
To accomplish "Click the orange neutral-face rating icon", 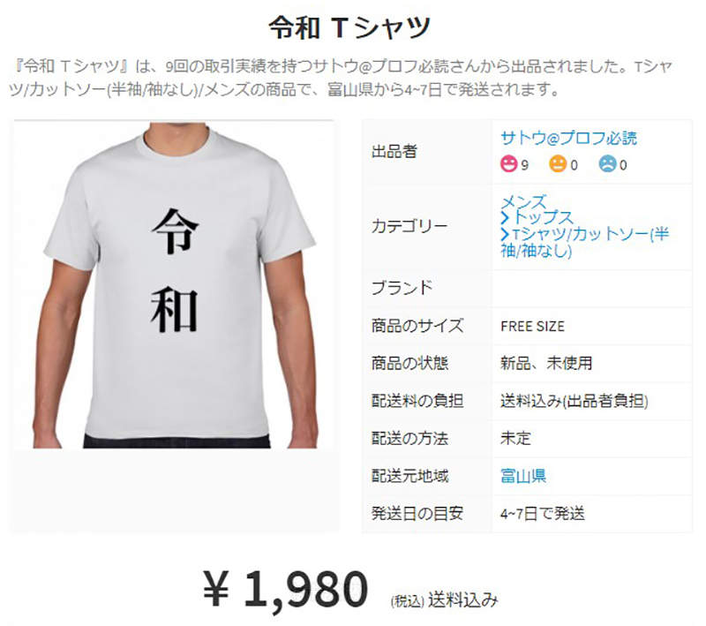I will [558, 163].
